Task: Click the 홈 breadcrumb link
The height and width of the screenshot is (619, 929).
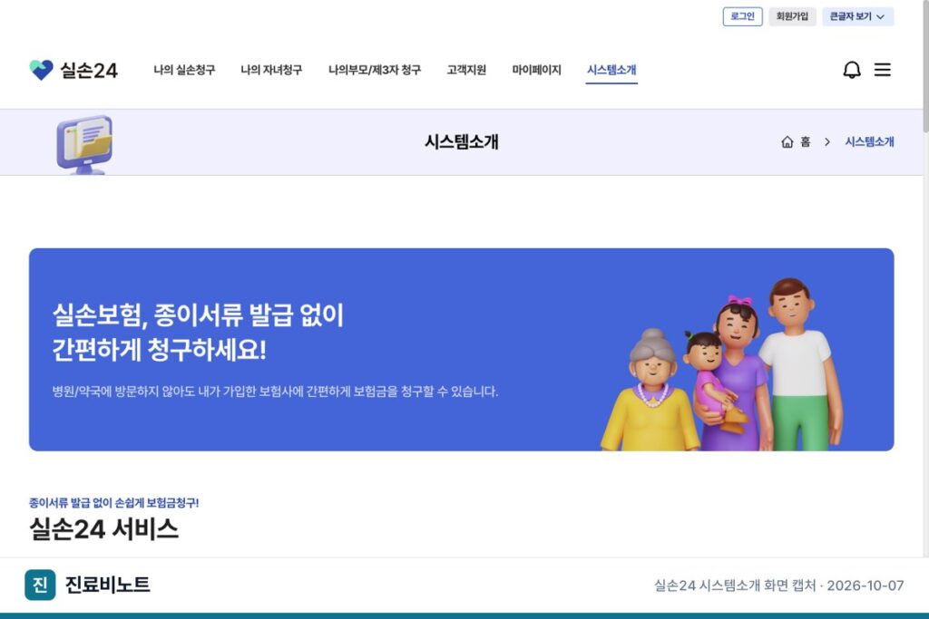Action: 806,142
